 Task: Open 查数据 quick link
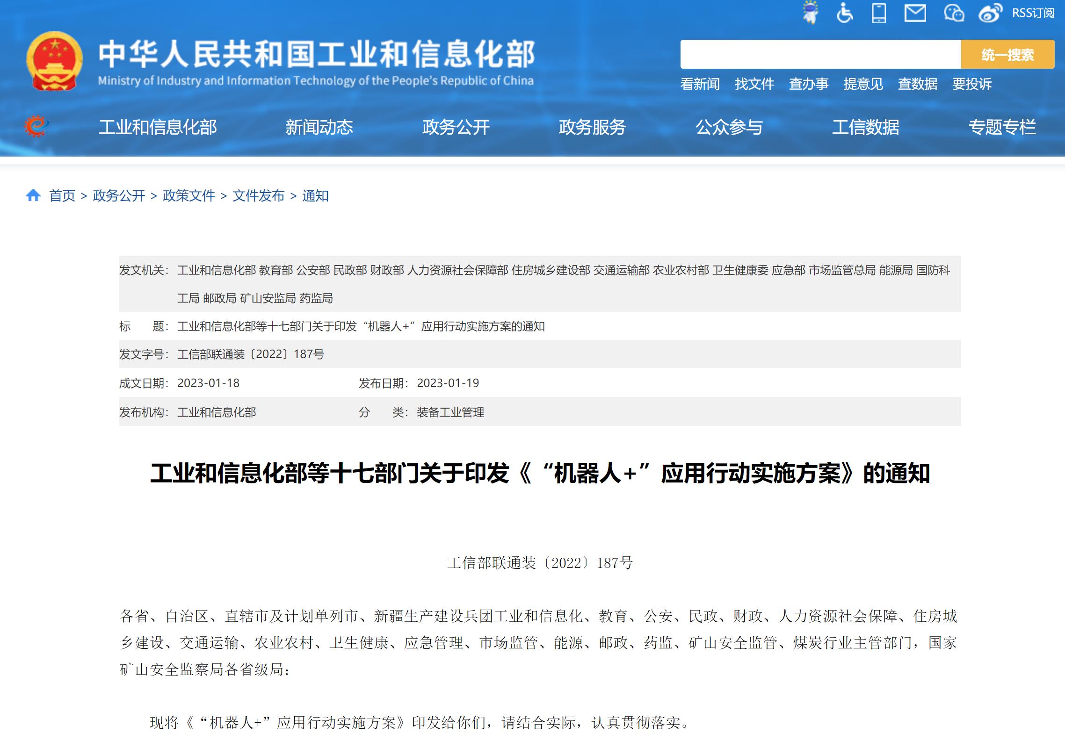[918, 84]
